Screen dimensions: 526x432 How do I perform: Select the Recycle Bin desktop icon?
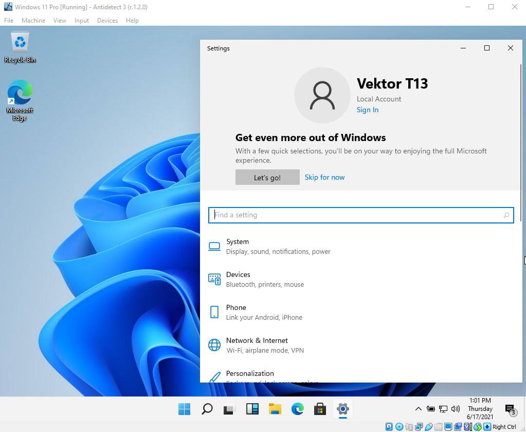click(x=20, y=47)
